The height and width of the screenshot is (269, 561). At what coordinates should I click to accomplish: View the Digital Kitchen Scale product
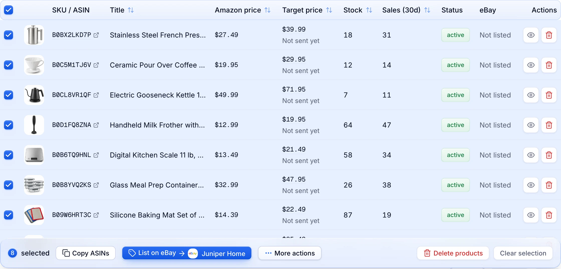tap(531, 155)
